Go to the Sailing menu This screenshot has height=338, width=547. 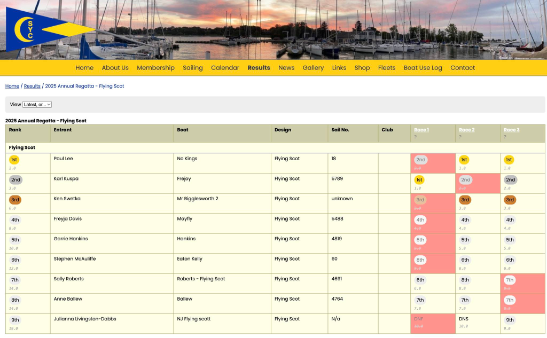pyautogui.click(x=192, y=68)
